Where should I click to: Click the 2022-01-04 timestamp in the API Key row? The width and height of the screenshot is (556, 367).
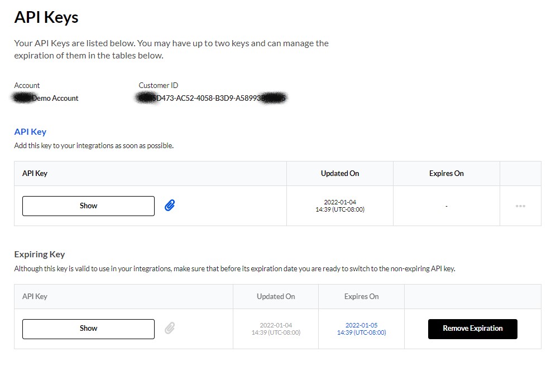[339, 205]
